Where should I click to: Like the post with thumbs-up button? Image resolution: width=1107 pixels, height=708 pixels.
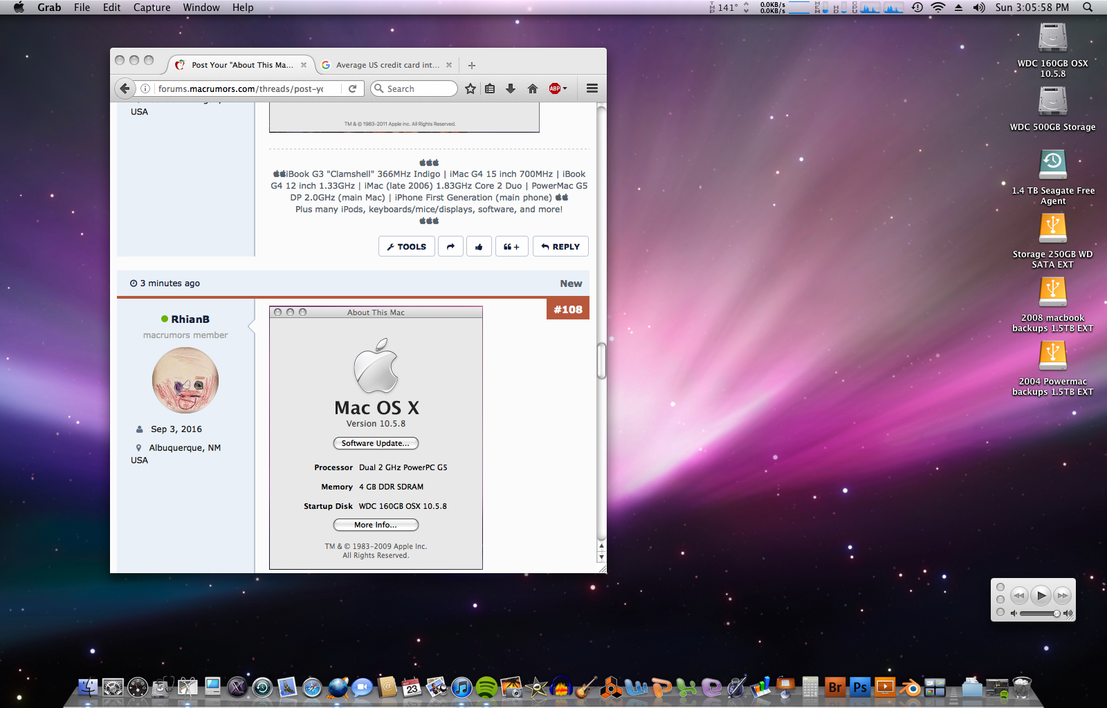pyautogui.click(x=479, y=247)
